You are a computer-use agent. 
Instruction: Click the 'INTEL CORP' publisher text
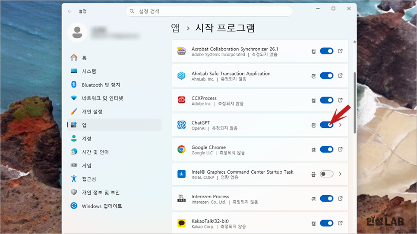tap(202, 178)
